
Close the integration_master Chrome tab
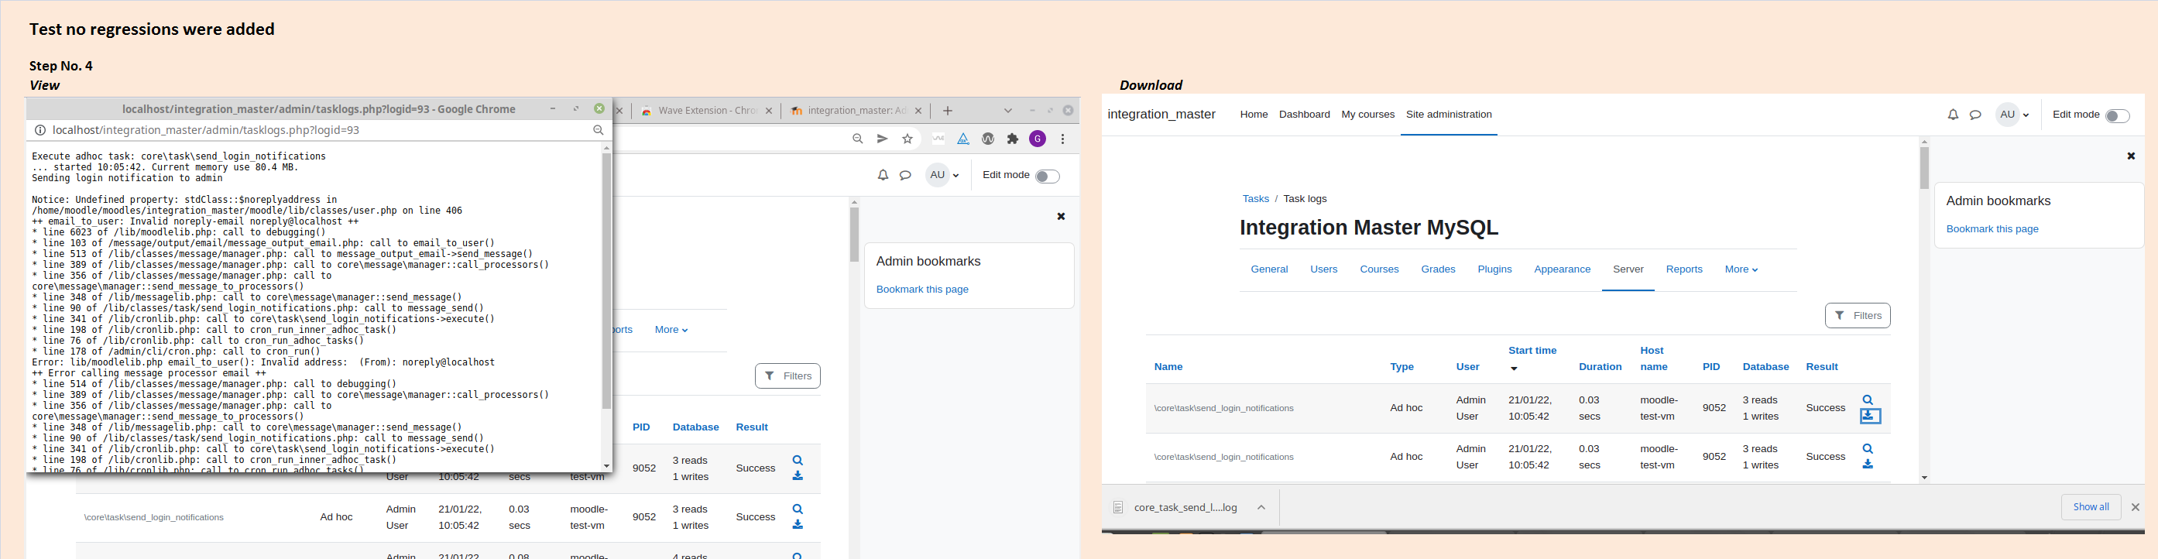(x=918, y=111)
